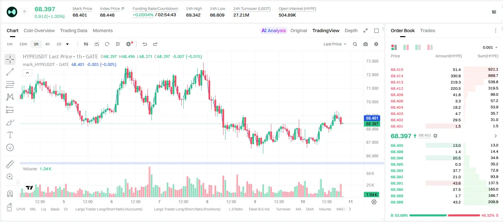The width and height of the screenshot is (503, 222).
Task: Click the chart and volume pane divider
Action: click(202, 163)
